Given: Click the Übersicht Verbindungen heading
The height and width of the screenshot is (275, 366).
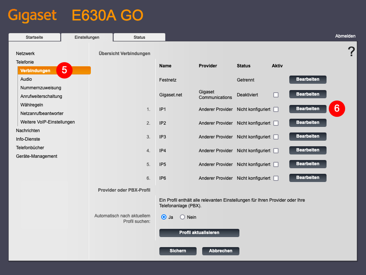Looking at the screenshot, I should point(124,54).
